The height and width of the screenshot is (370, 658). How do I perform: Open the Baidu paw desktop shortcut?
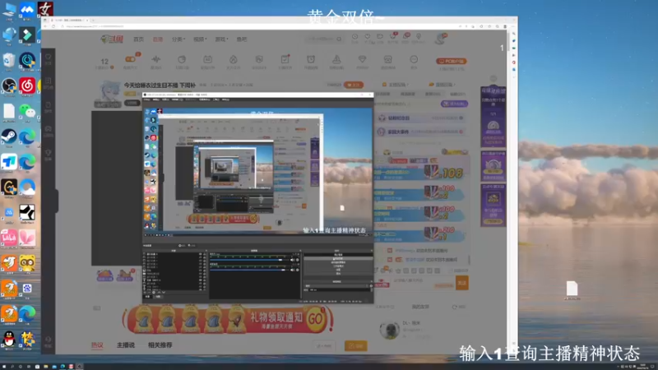(x=27, y=289)
